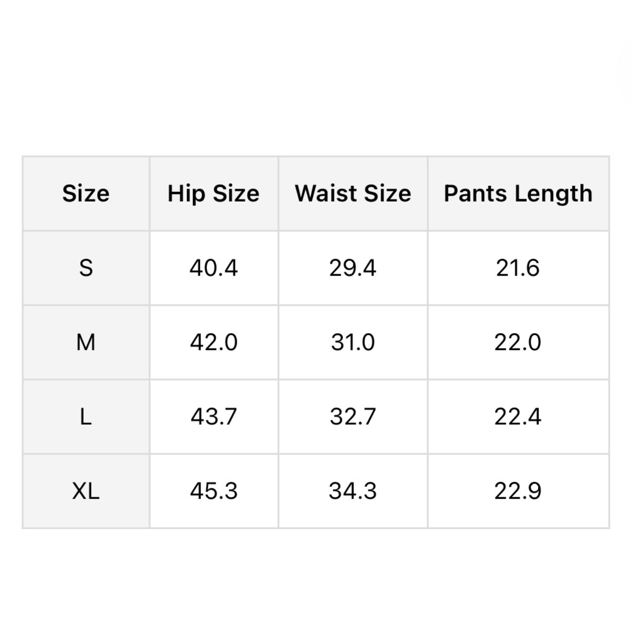Viewport: 632px width, 628px height.
Task: Click the 40.4 hip size cell
Action: click(x=214, y=268)
